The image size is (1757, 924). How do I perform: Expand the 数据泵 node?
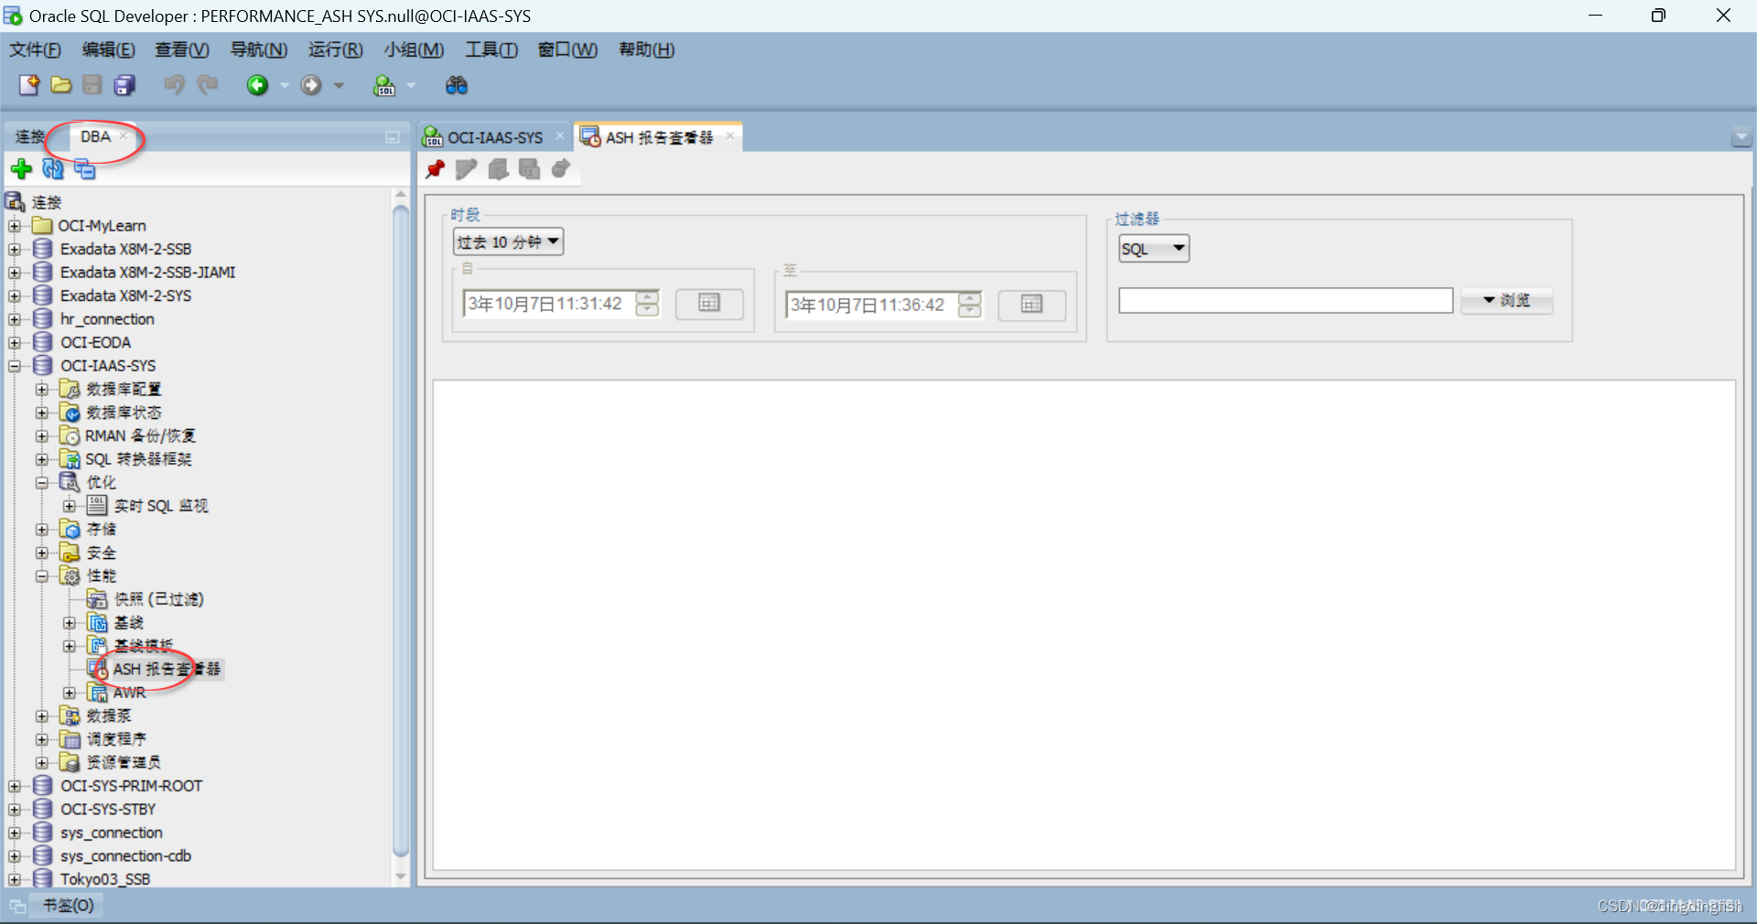(x=42, y=715)
